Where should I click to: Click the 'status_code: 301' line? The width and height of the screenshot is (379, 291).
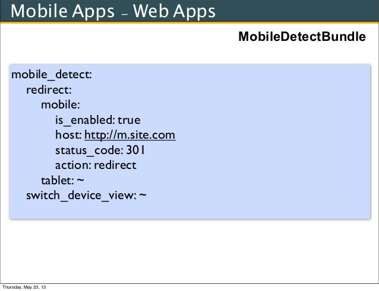(100, 150)
